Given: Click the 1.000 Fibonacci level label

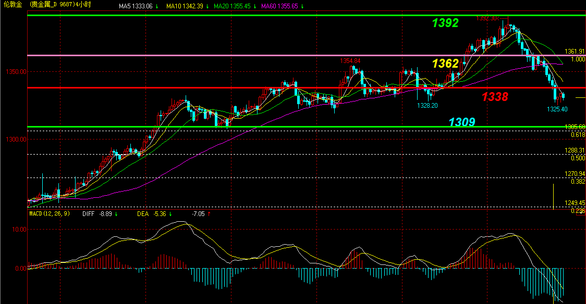Looking at the screenshot, I should point(577,59).
